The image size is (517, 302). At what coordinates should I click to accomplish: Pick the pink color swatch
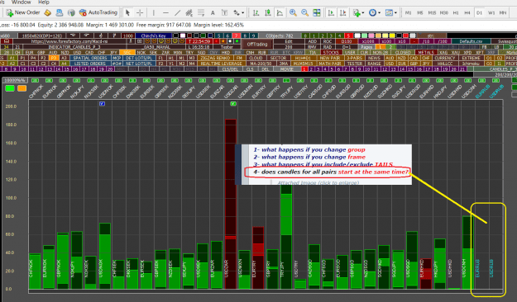(x=371, y=35)
